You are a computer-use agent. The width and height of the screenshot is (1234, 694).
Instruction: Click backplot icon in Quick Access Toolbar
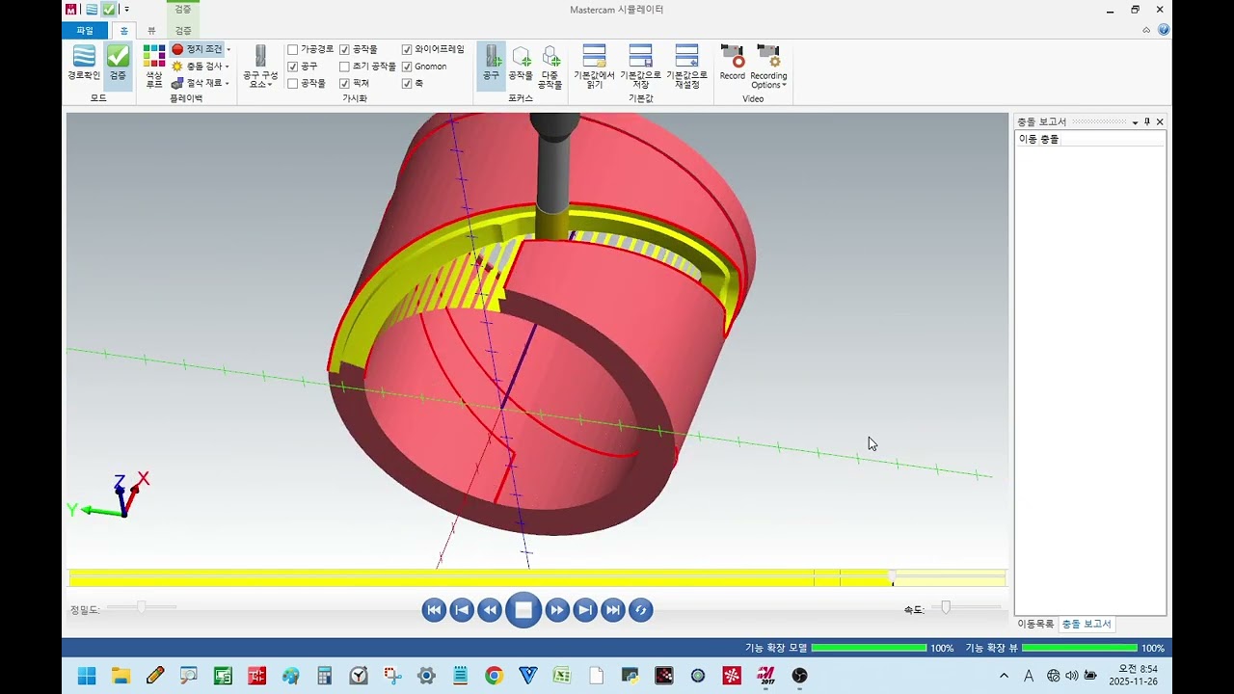point(92,10)
